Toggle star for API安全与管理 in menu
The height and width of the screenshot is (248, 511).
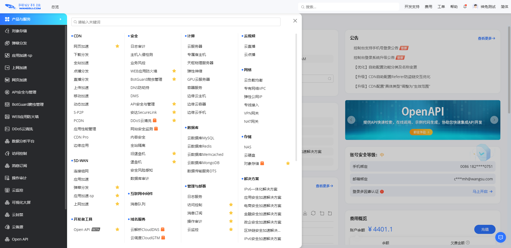tap(174, 104)
